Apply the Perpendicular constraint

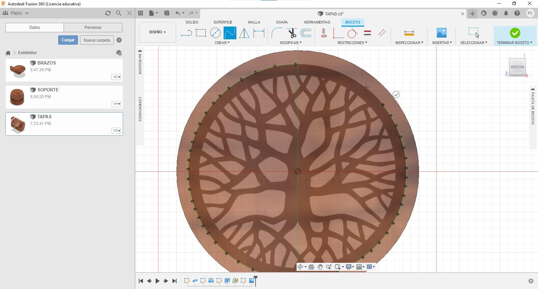(338, 33)
